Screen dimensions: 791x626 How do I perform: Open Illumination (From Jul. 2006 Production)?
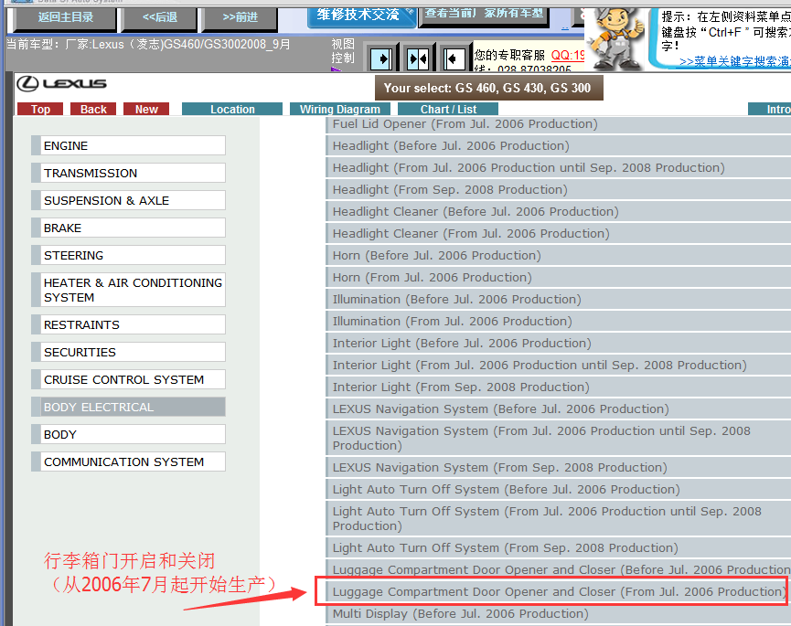click(559, 321)
